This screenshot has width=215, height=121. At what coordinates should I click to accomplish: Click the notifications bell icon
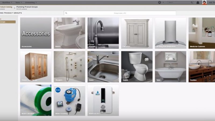coord(198,2)
